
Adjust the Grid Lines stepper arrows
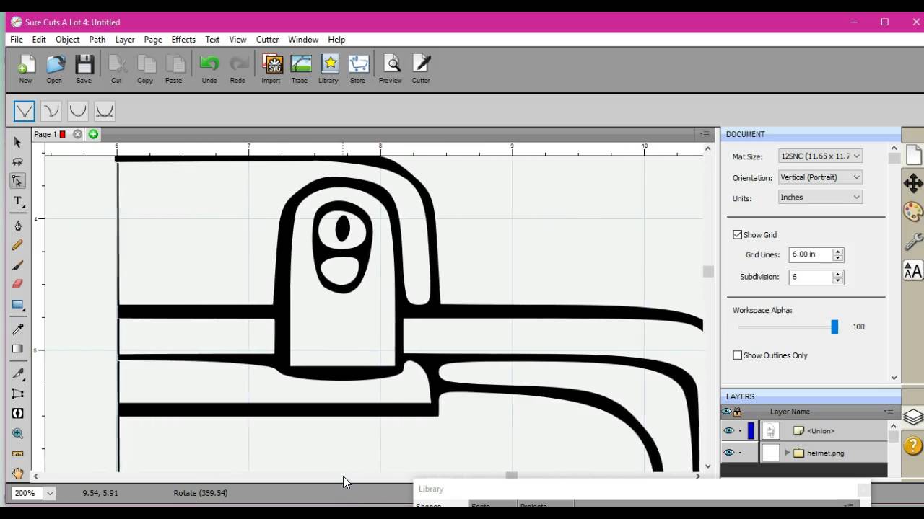click(837, 254)
